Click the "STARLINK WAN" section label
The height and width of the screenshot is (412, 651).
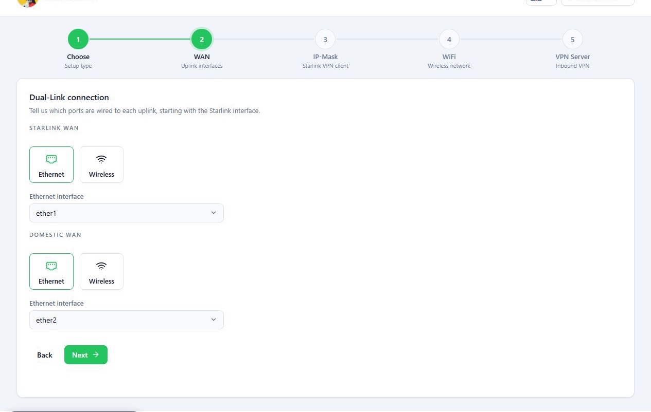pos(54,128)
